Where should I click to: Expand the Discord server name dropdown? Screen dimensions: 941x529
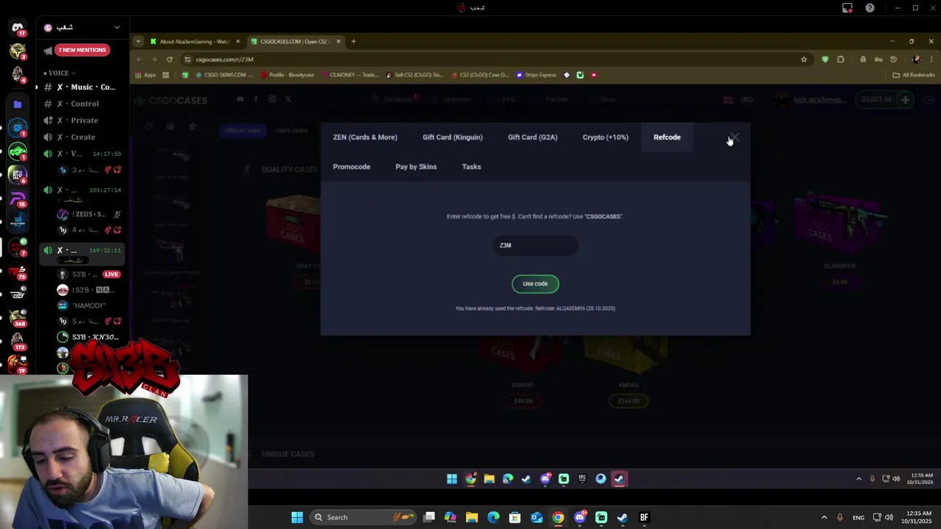117,27
